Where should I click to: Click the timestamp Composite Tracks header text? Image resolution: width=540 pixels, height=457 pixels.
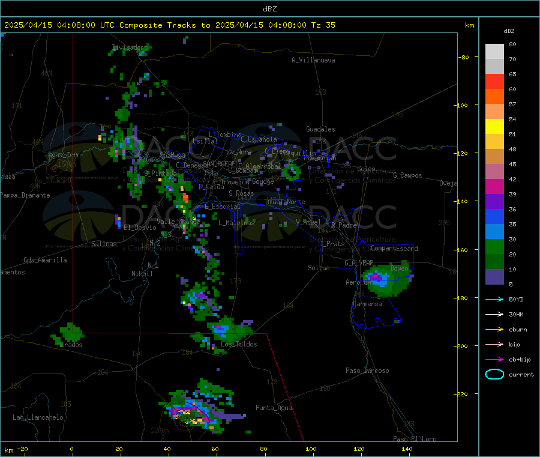169,25
